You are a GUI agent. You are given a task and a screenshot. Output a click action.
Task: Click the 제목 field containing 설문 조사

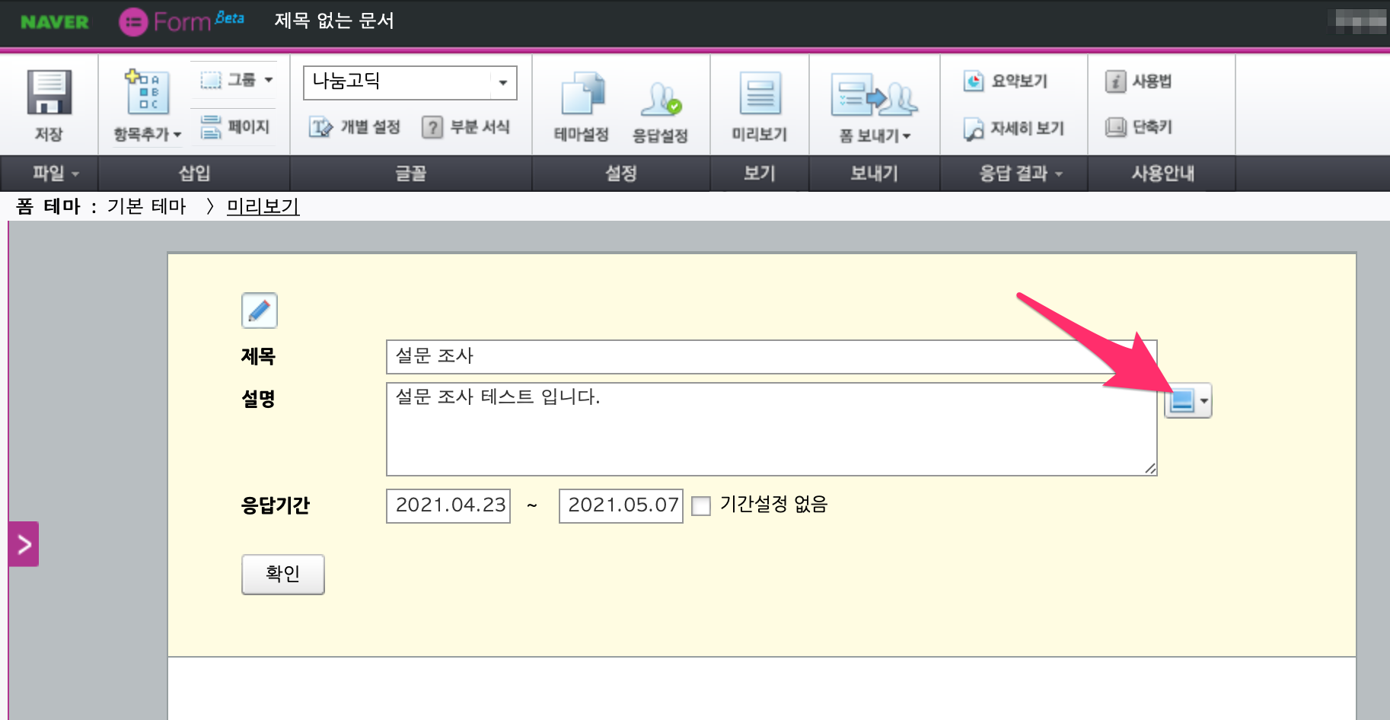click(x=771, y=357)
